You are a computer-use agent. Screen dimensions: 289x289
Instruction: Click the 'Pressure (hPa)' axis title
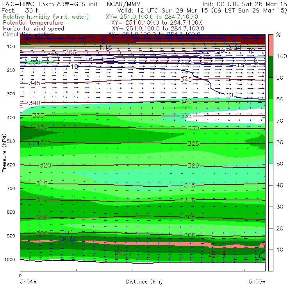click(x=4, y=153)
